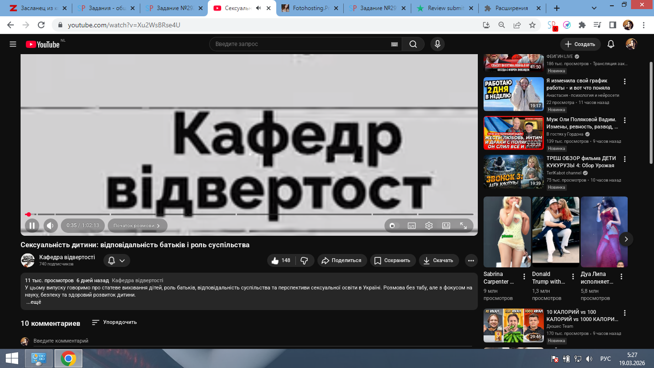Open the 'Создать' create menu
Screen dimensions: 654x368
[x=580, y=44]
